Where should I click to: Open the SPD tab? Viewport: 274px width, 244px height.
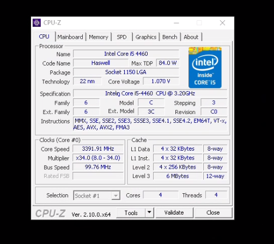pyautogui.click(x=121, y=37)
